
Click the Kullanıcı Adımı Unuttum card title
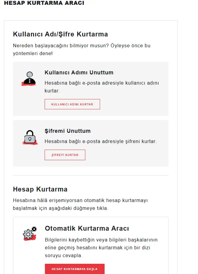79,72
